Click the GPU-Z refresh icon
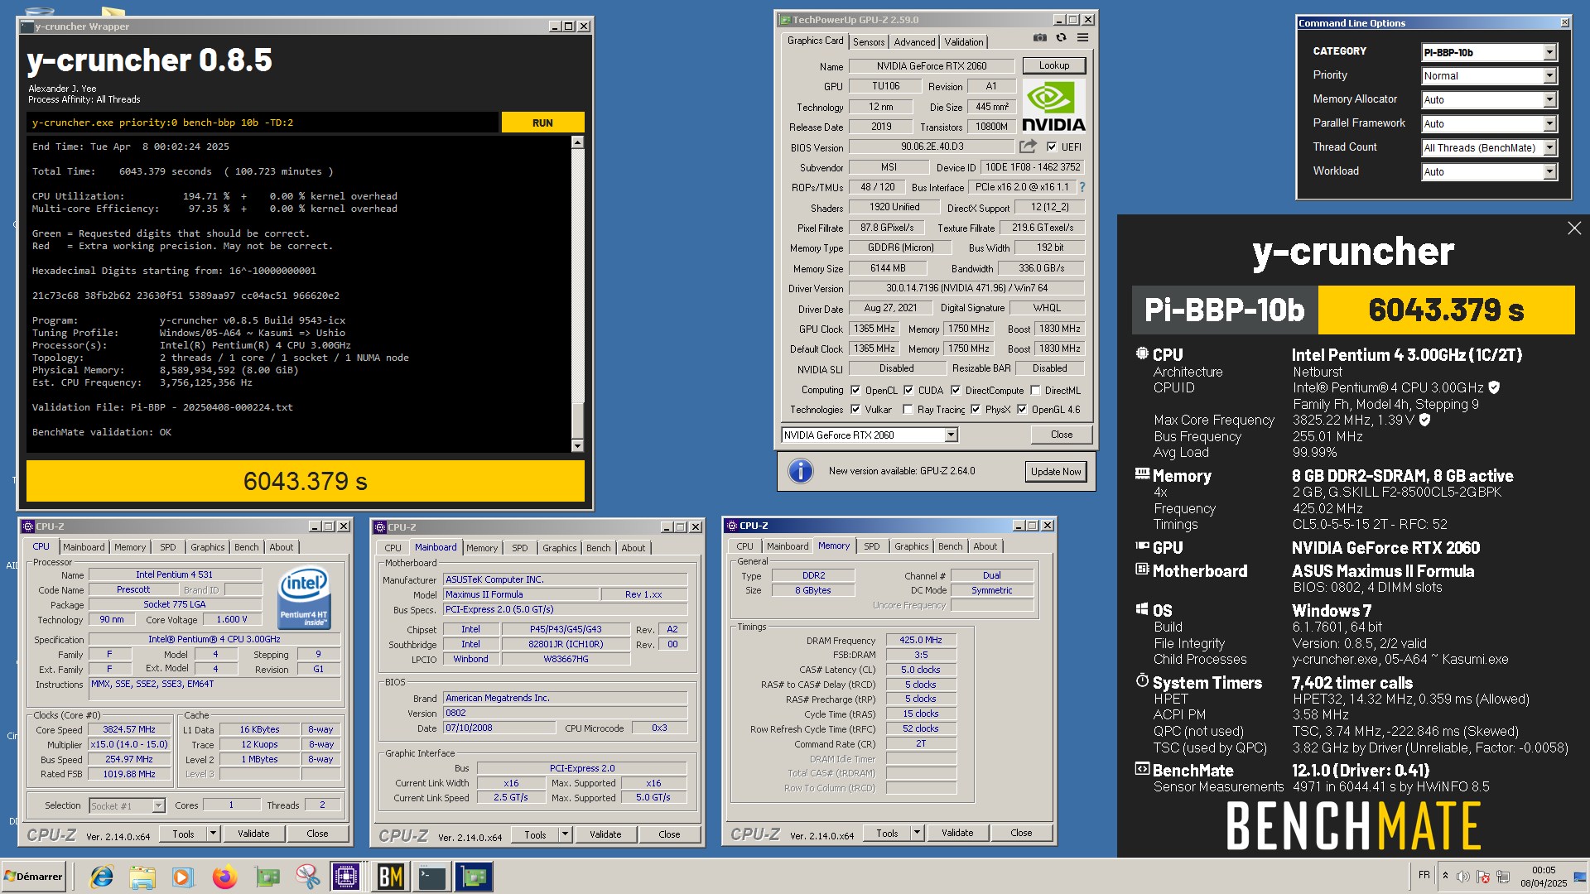Screen dimensions: 1590x894 point(1061,38)
